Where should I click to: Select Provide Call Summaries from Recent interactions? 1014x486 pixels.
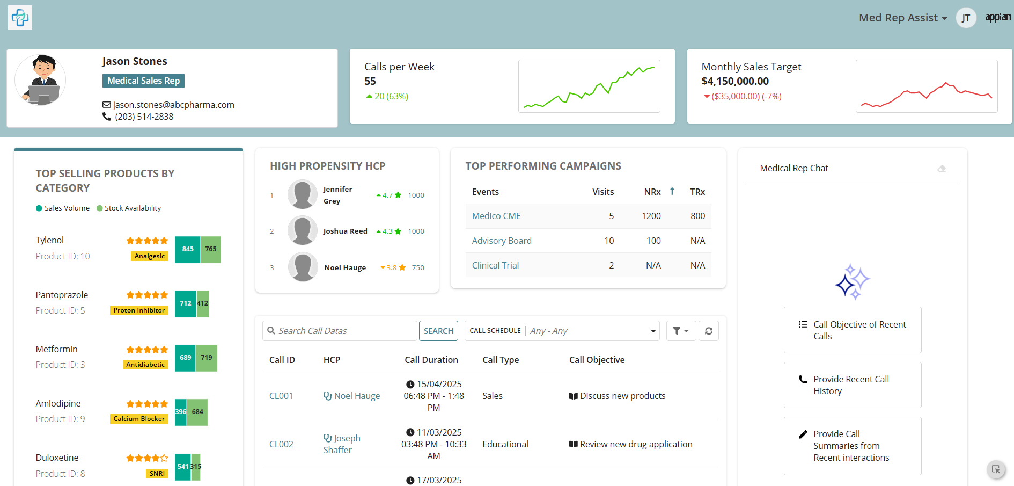tap(853, 446)
